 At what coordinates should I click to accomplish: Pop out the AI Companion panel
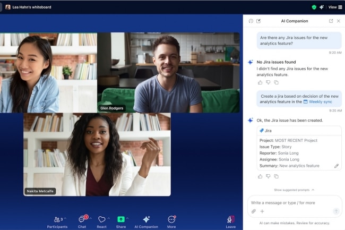[331, 21]
